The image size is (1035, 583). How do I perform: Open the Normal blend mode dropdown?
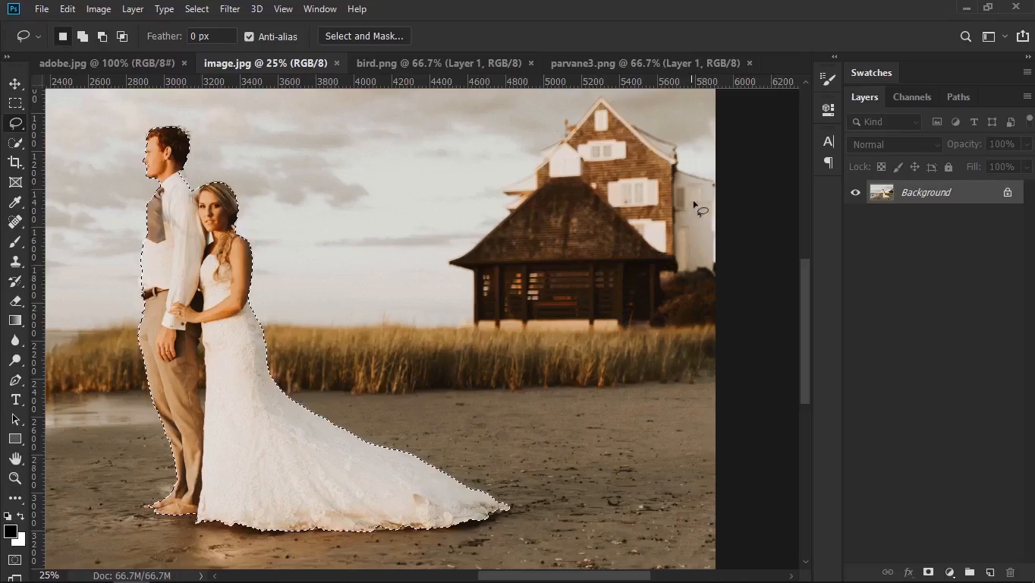(894, 144)
